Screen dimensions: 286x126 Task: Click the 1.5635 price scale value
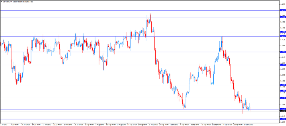point(283,40)
